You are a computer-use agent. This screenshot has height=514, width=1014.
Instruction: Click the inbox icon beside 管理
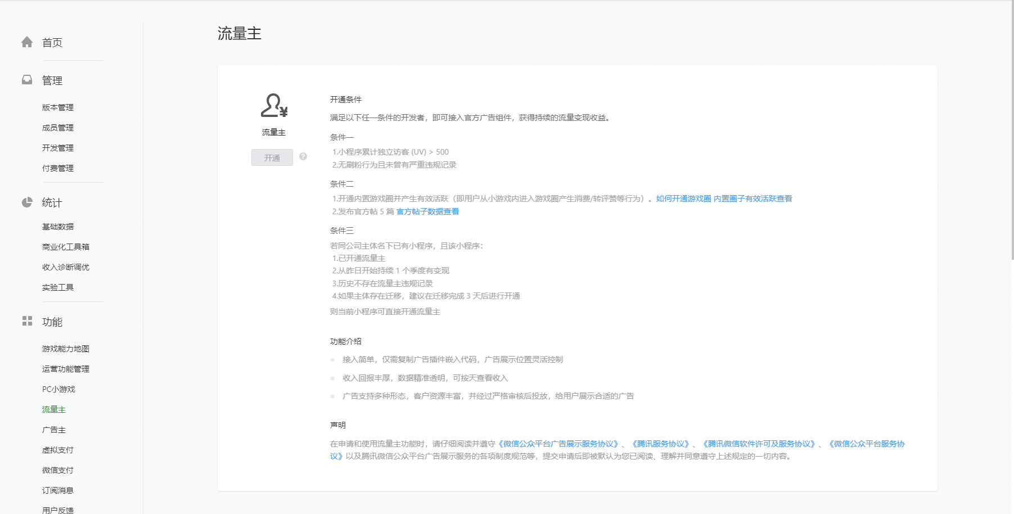[x=27, y=80]
